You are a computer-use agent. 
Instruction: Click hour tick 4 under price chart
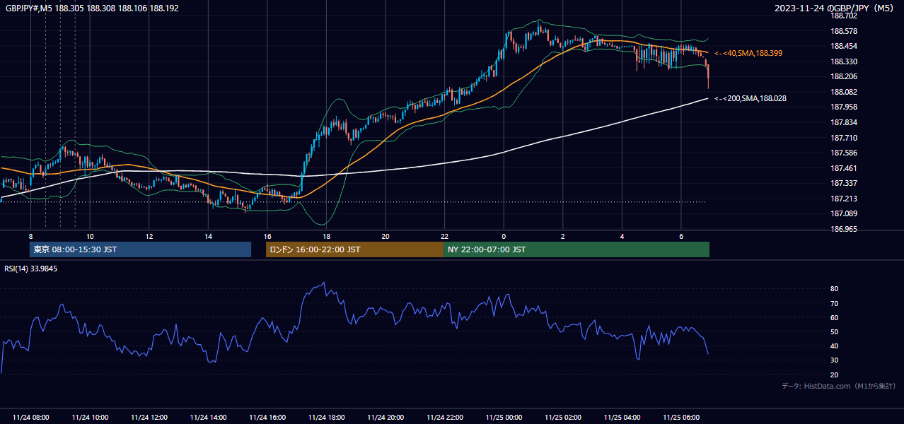(x=622, y=236)
